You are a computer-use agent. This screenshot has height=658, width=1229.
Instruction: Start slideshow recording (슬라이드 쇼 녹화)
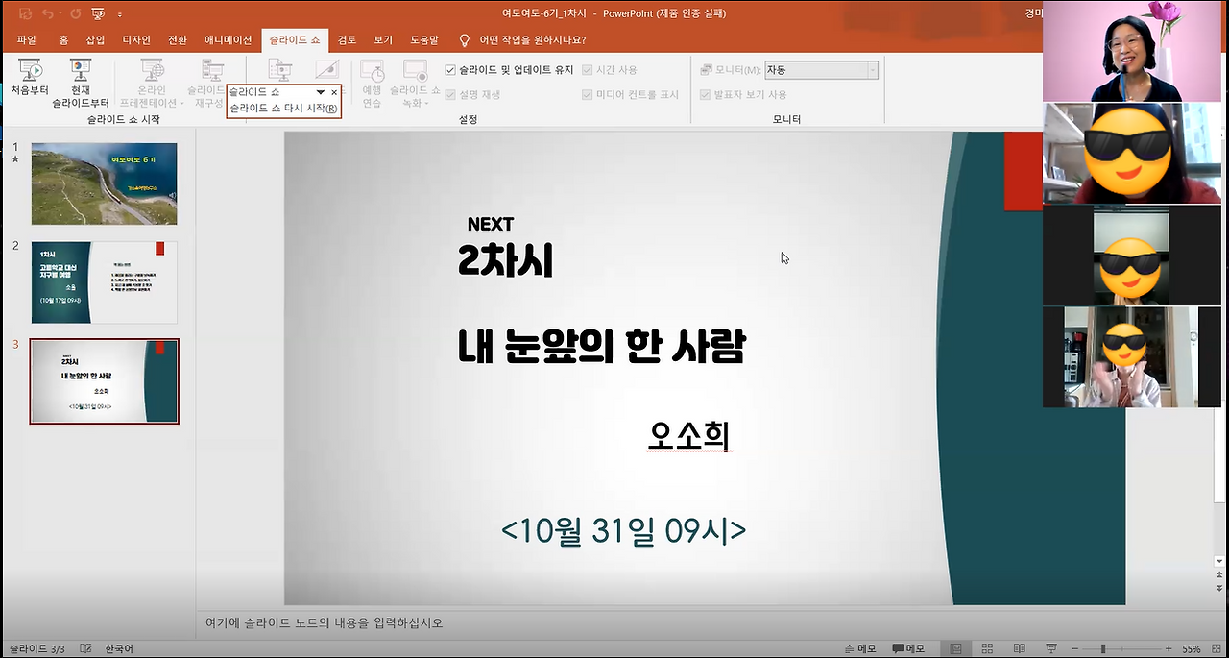413,77
